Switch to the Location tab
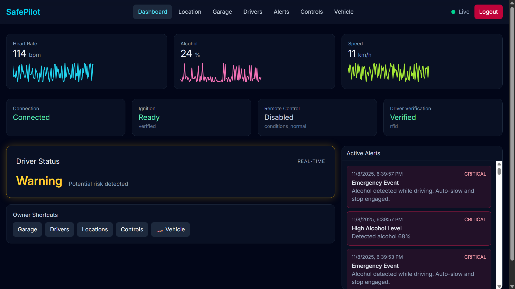515x289 pixels. pos(190,12)
